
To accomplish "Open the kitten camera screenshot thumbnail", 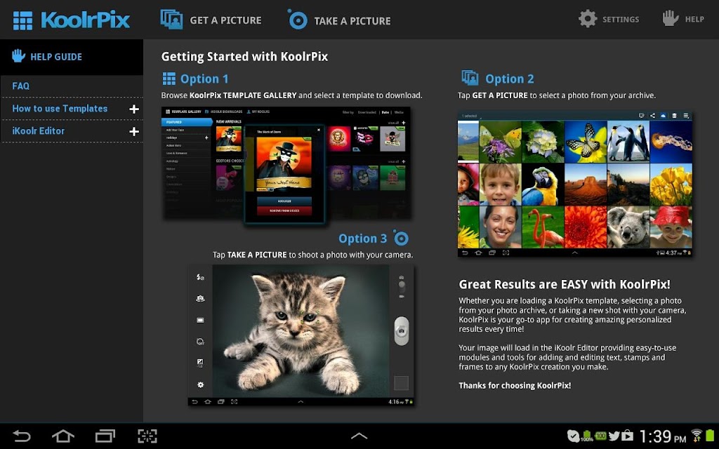I will click(301, 335).
